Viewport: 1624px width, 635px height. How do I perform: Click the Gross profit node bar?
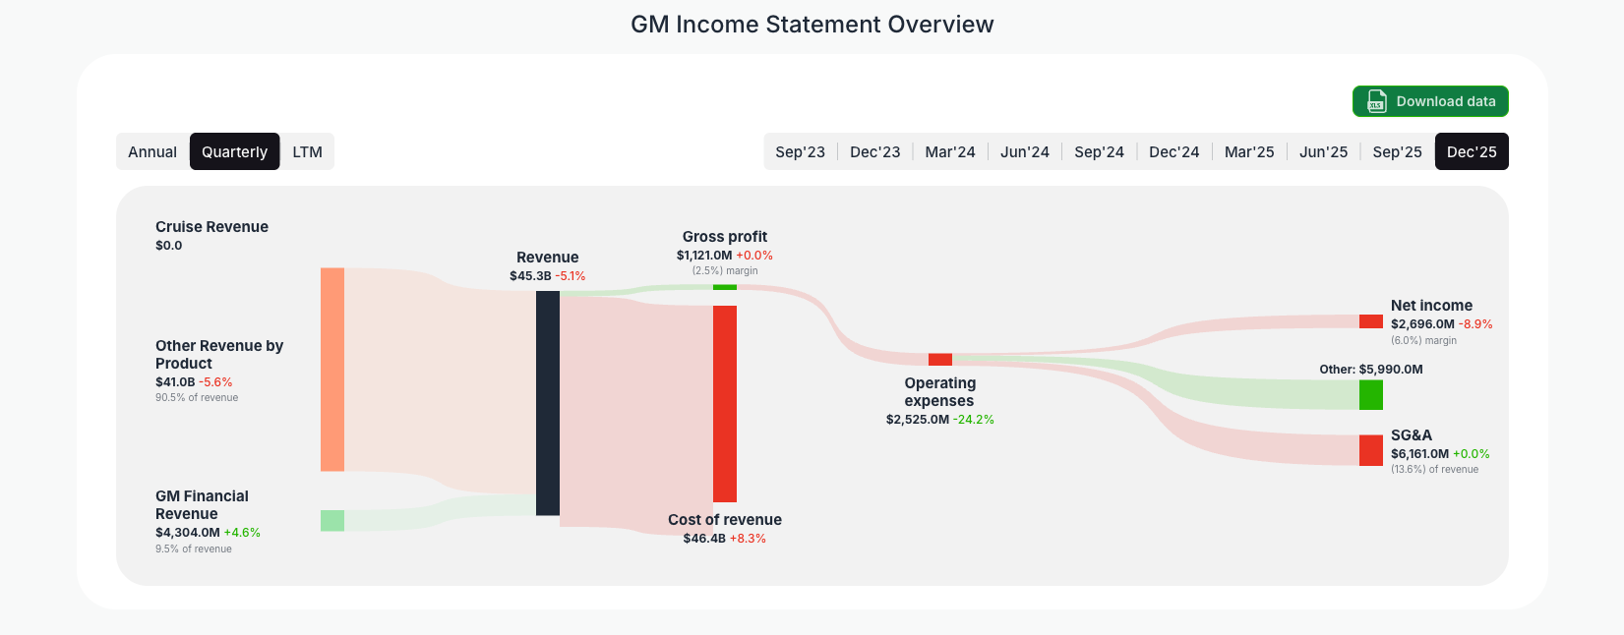[x=723, y=286]
